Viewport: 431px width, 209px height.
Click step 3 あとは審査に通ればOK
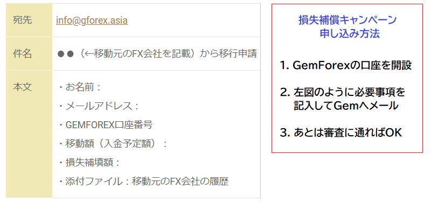click(341, 133)
